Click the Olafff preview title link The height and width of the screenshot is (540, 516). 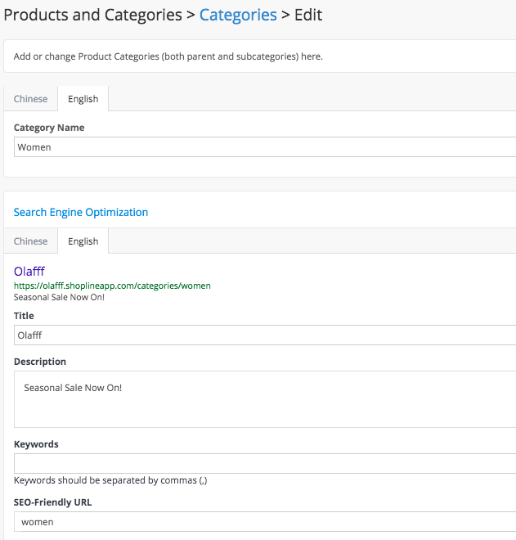click(x=29, y=272)
